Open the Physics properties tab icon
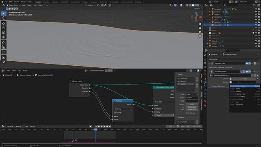 click(x=205, y=90)
